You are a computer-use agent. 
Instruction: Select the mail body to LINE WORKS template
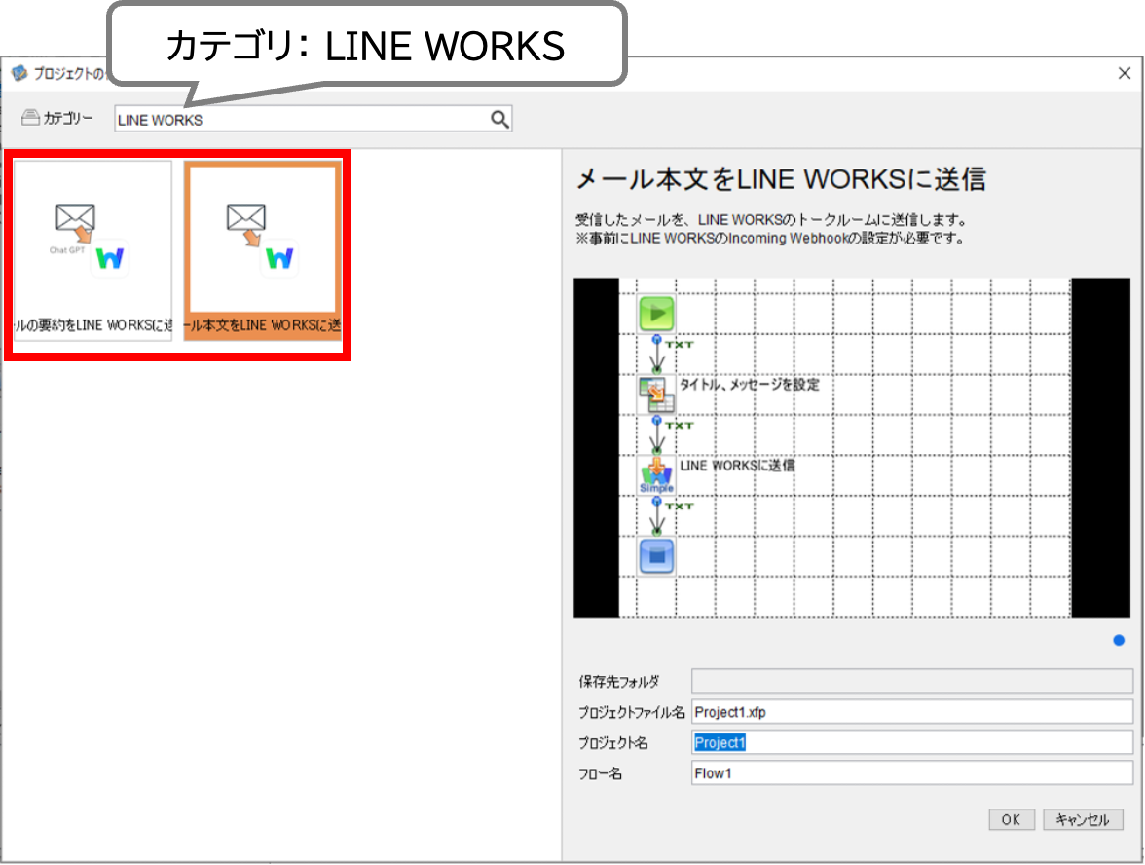(x=263, y=250)
